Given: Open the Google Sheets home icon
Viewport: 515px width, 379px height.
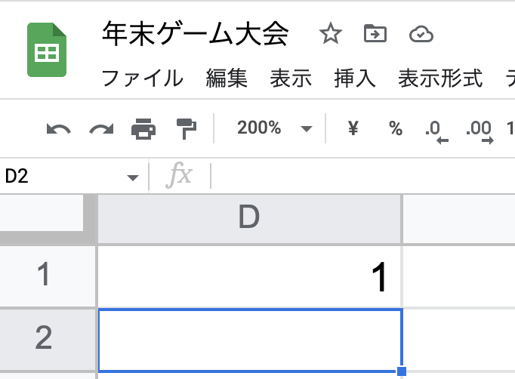Looking at the screenshot, I should pyautogui.click(x=47, y=50).
